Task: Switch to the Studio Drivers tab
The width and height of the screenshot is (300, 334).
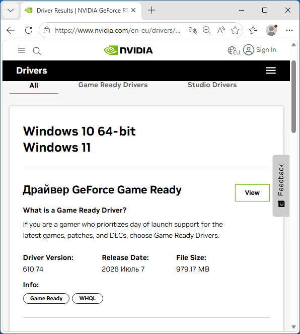Action: point(212,85)
